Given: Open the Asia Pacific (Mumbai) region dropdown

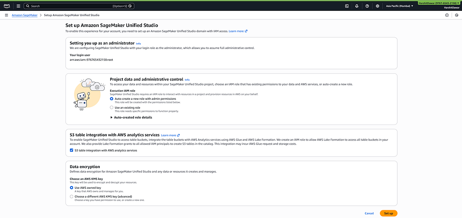Looking at the screenshot, I should pos(400,6).
